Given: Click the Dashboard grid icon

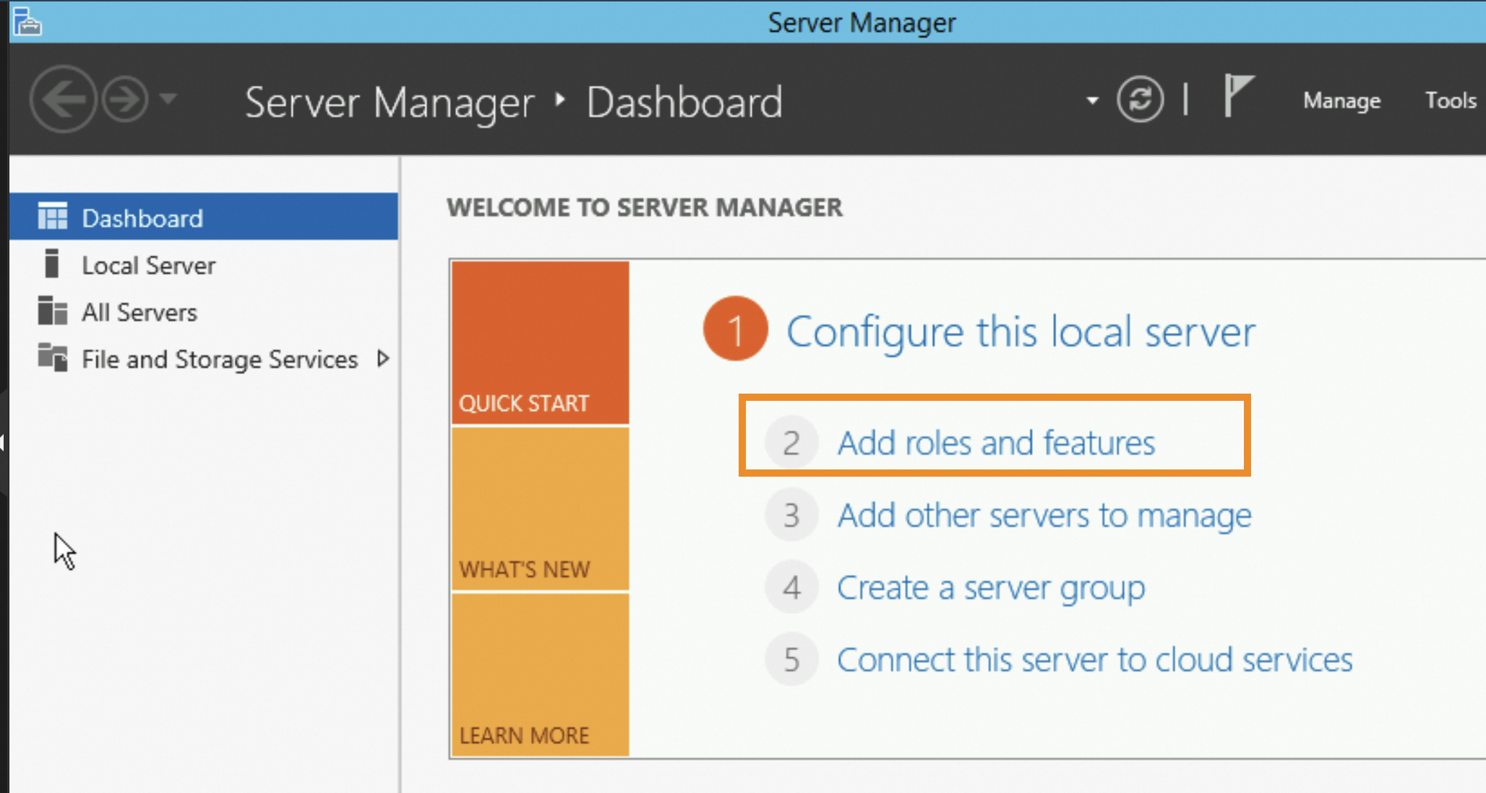Looking at the screenshot, I should click(52, 216).
